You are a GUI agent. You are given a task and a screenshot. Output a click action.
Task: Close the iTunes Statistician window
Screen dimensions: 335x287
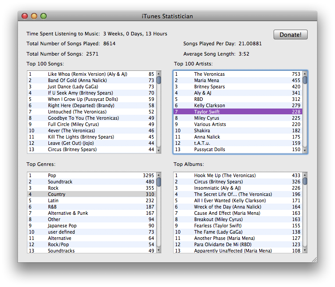coord(25,16)
